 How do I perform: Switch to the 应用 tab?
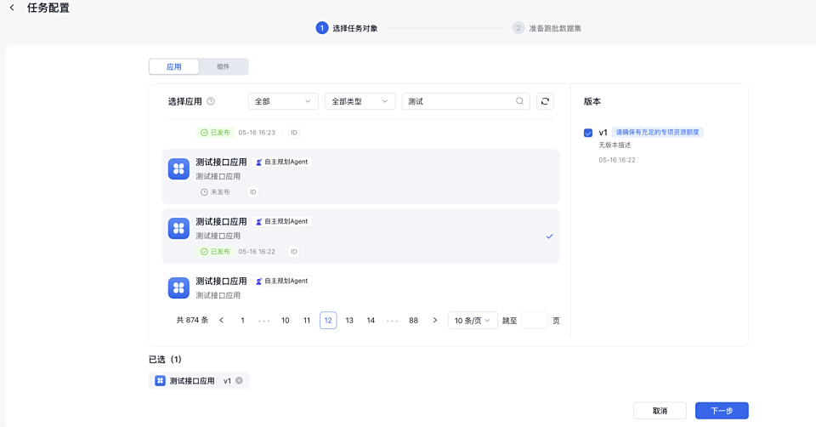click(x=173, y=66)
